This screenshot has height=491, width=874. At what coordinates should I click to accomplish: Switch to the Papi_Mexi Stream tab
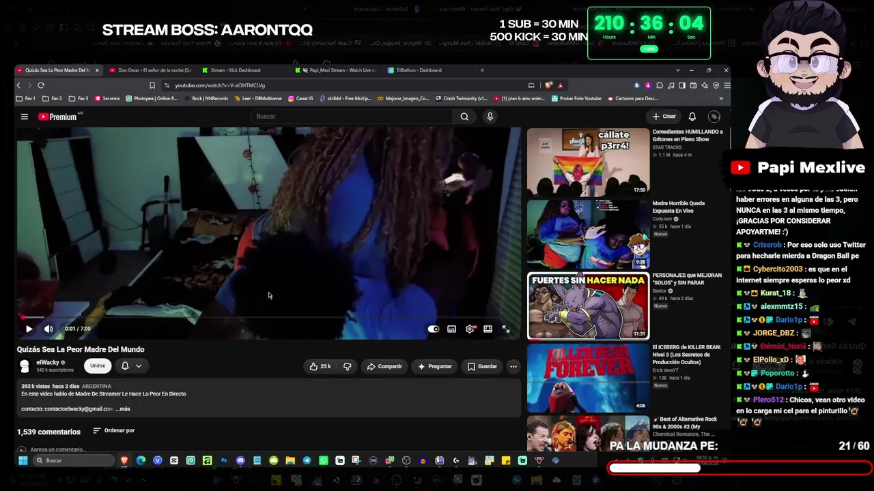click(x=337, y=70)
